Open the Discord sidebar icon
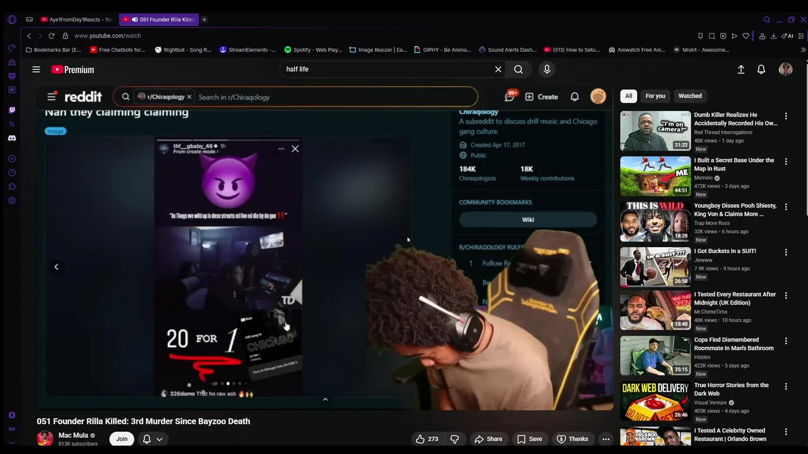This screenshot has height=454, width=808. (x=12, y=138)
